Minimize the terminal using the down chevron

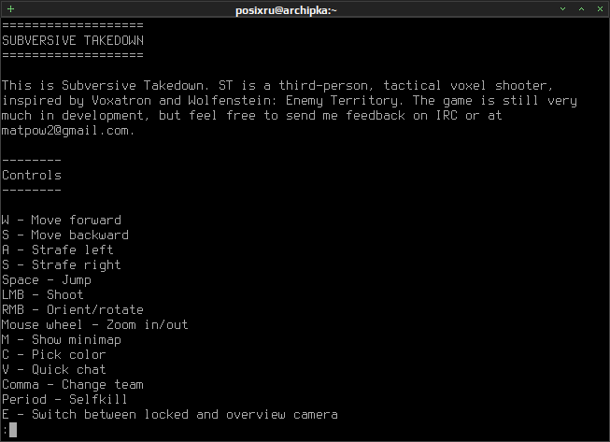click(562, 9)
